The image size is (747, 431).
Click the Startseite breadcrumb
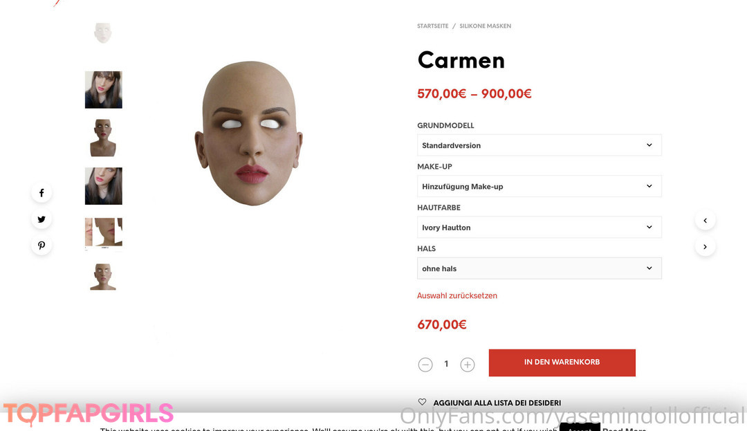click(432, 26)
